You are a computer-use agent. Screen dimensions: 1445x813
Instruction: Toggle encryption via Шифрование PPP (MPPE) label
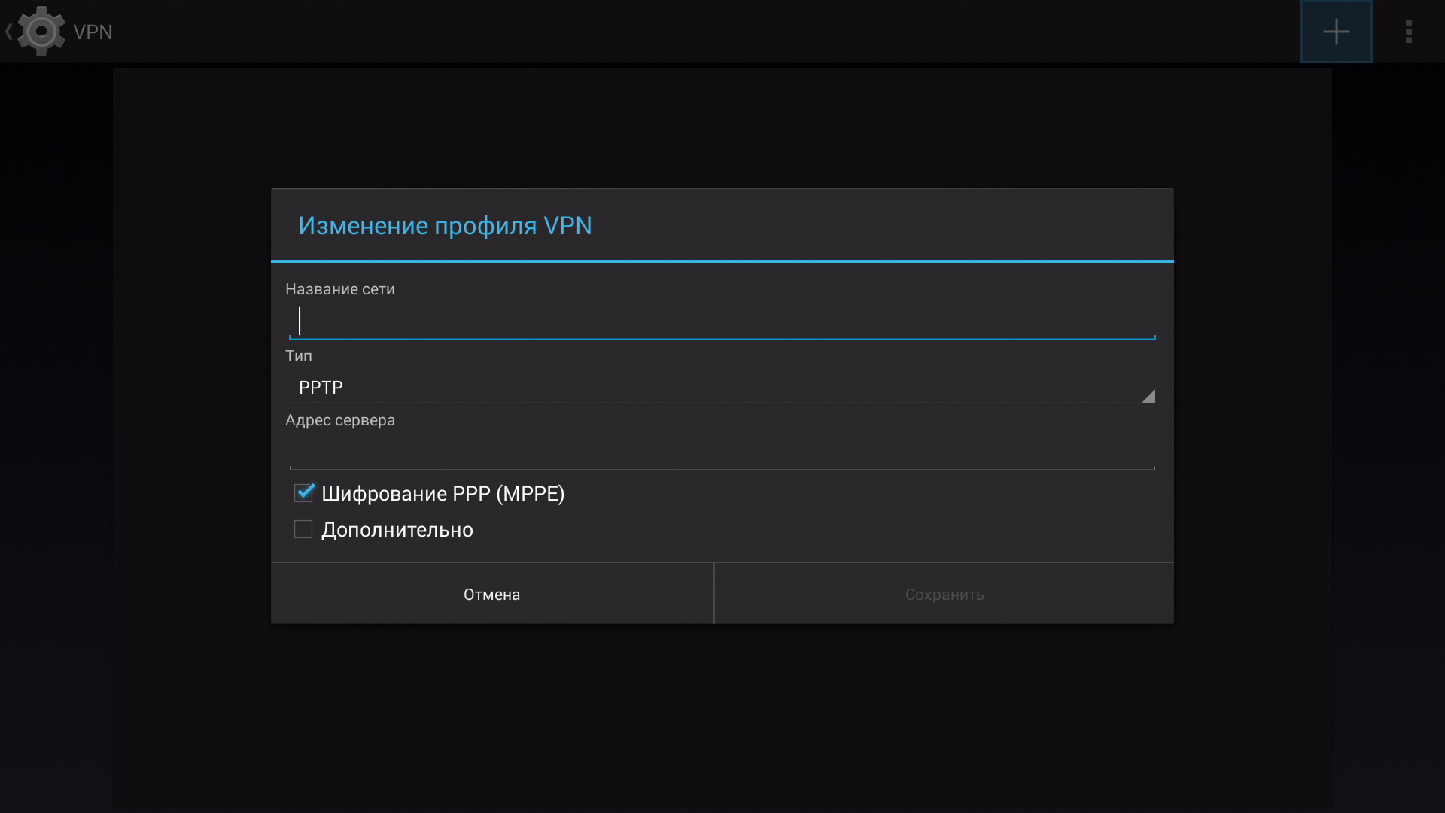tap(443, 494)
